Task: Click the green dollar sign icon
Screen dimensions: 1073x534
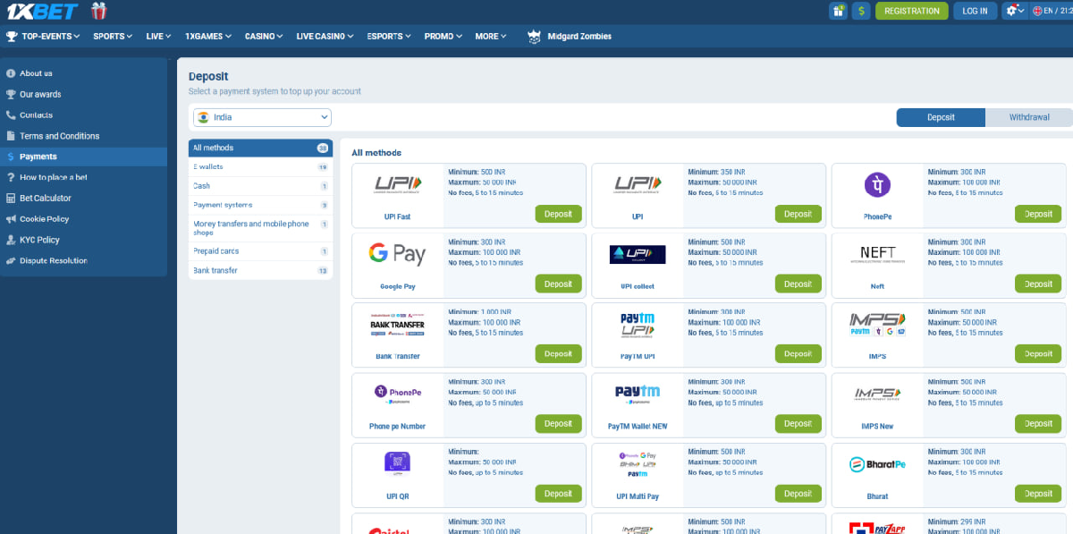Action: [861, 11]
